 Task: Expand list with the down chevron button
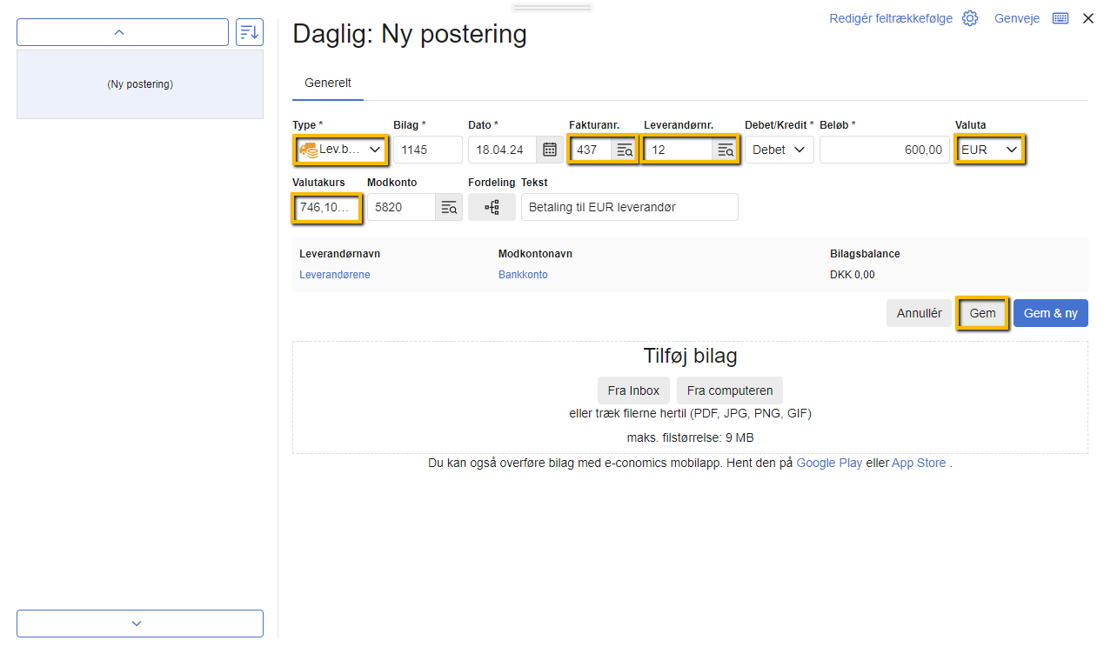tap(139, 624)
